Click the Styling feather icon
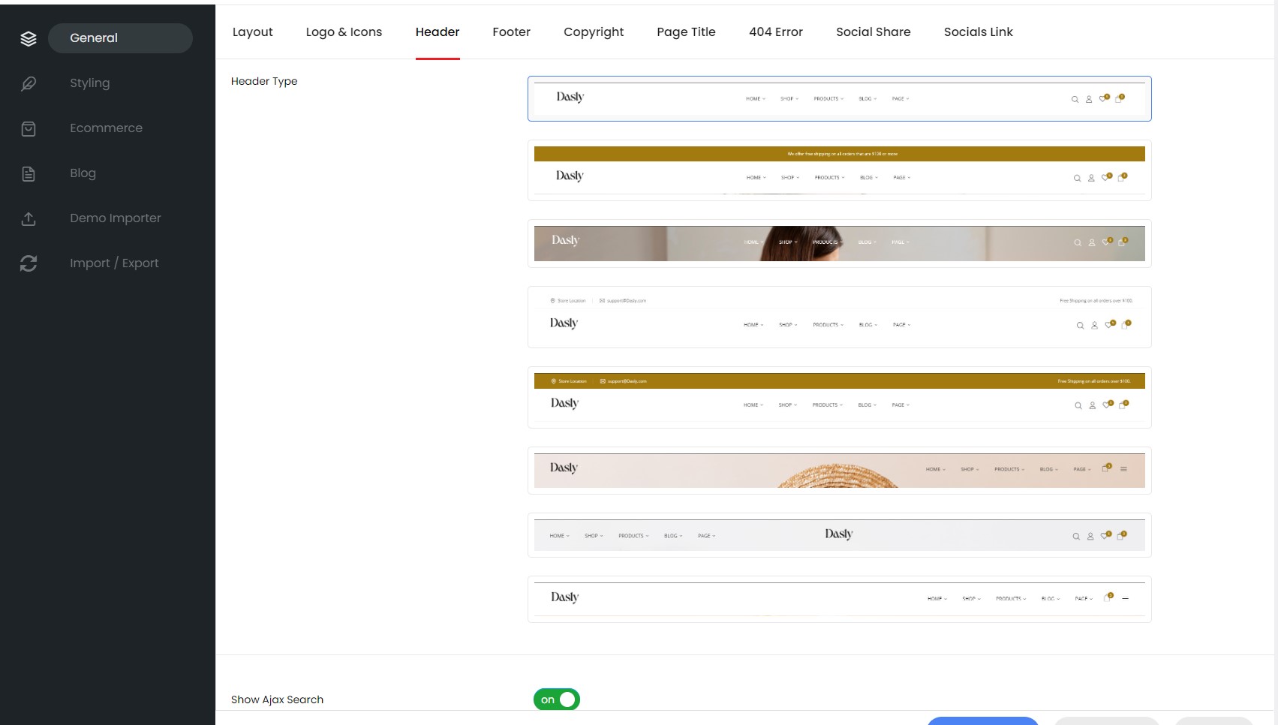1278x725 pixels. point(29,83)
